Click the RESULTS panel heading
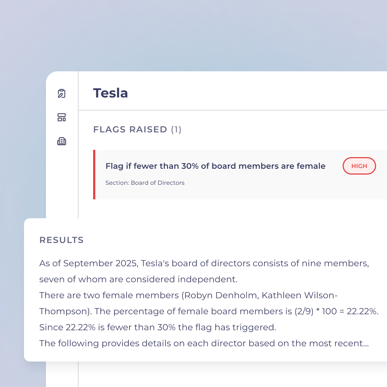Image resolution: width=387 pixels, height=387 pixels. 61,240
